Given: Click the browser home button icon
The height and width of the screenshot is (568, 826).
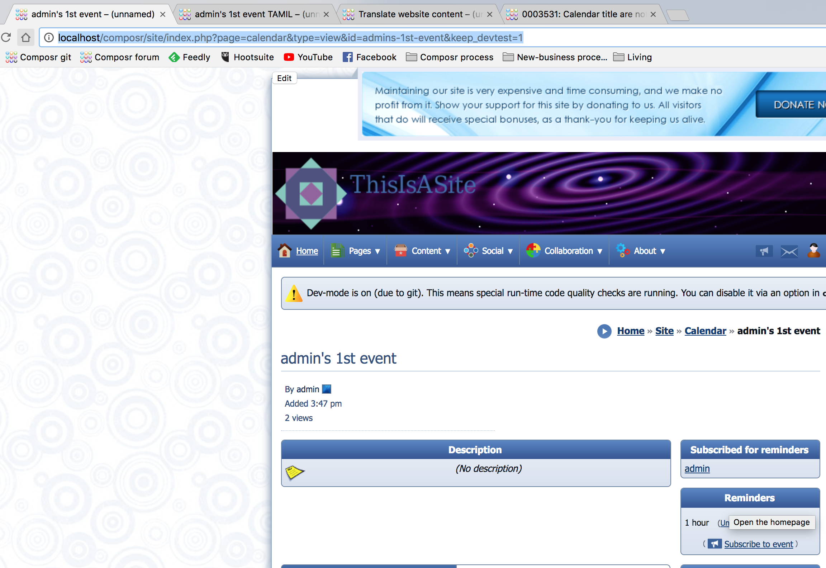Looking at the screenshot, I should 25,37.
